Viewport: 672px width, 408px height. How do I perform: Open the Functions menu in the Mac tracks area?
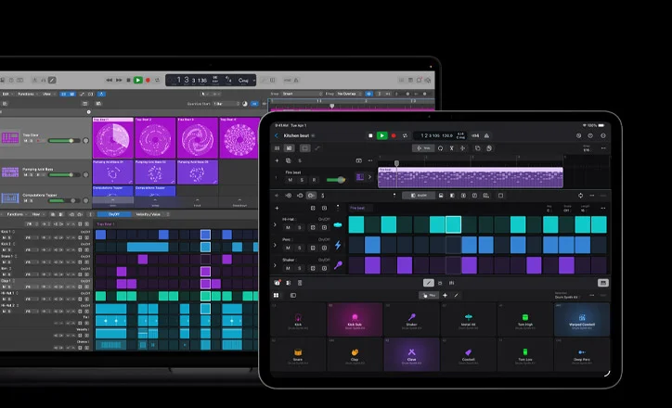(x=27, y=94)
